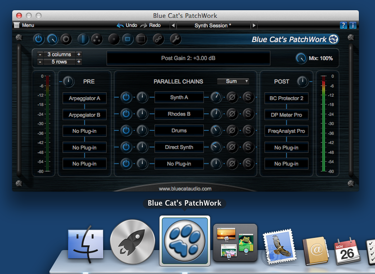Viewport: 375px width, 274px height.
Task: Click the DP Meter Pro slot
Action: click(287, 115)
